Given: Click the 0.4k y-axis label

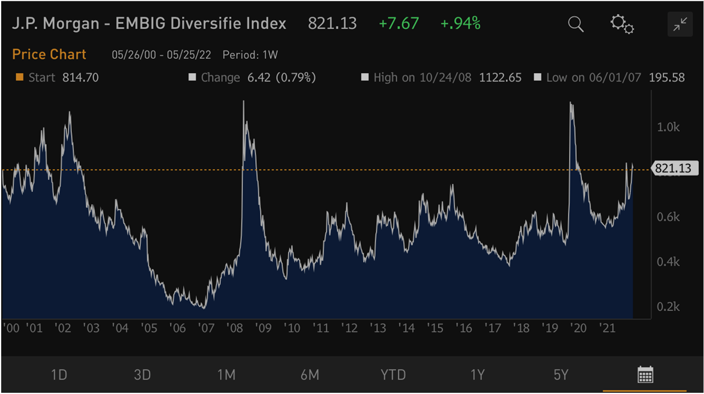Looking at the screenshot, I should click(x=668, y=262).
